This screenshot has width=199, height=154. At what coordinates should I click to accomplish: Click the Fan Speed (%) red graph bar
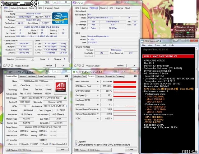pos(125,96)
